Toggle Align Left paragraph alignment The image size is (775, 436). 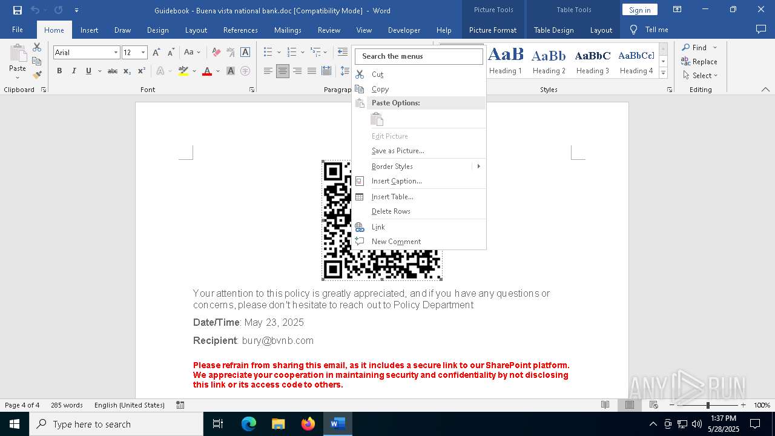click(268, 71)
